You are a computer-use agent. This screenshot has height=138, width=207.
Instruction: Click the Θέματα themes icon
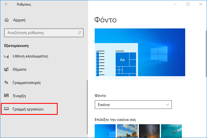click(x=6, y=69)
